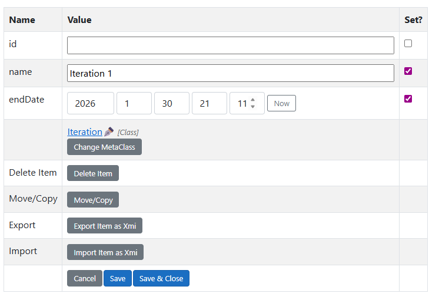Select the endDate day field showing 30

pyautogui.click(x=171, y=103)
